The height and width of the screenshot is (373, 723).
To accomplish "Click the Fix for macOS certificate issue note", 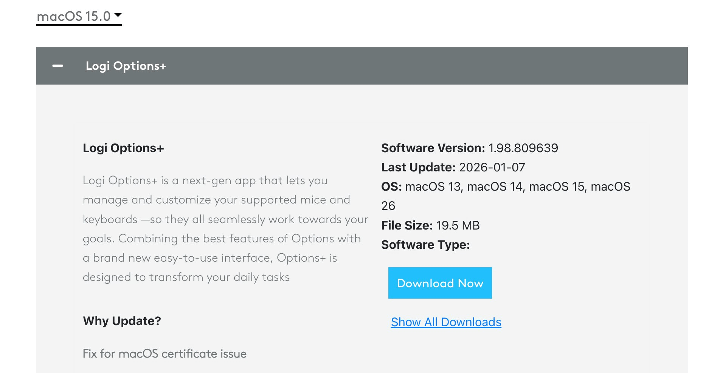I will click(x=164, y=354).
